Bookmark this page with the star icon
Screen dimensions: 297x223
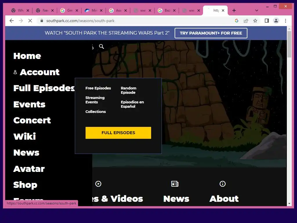[x=255, y=21]
